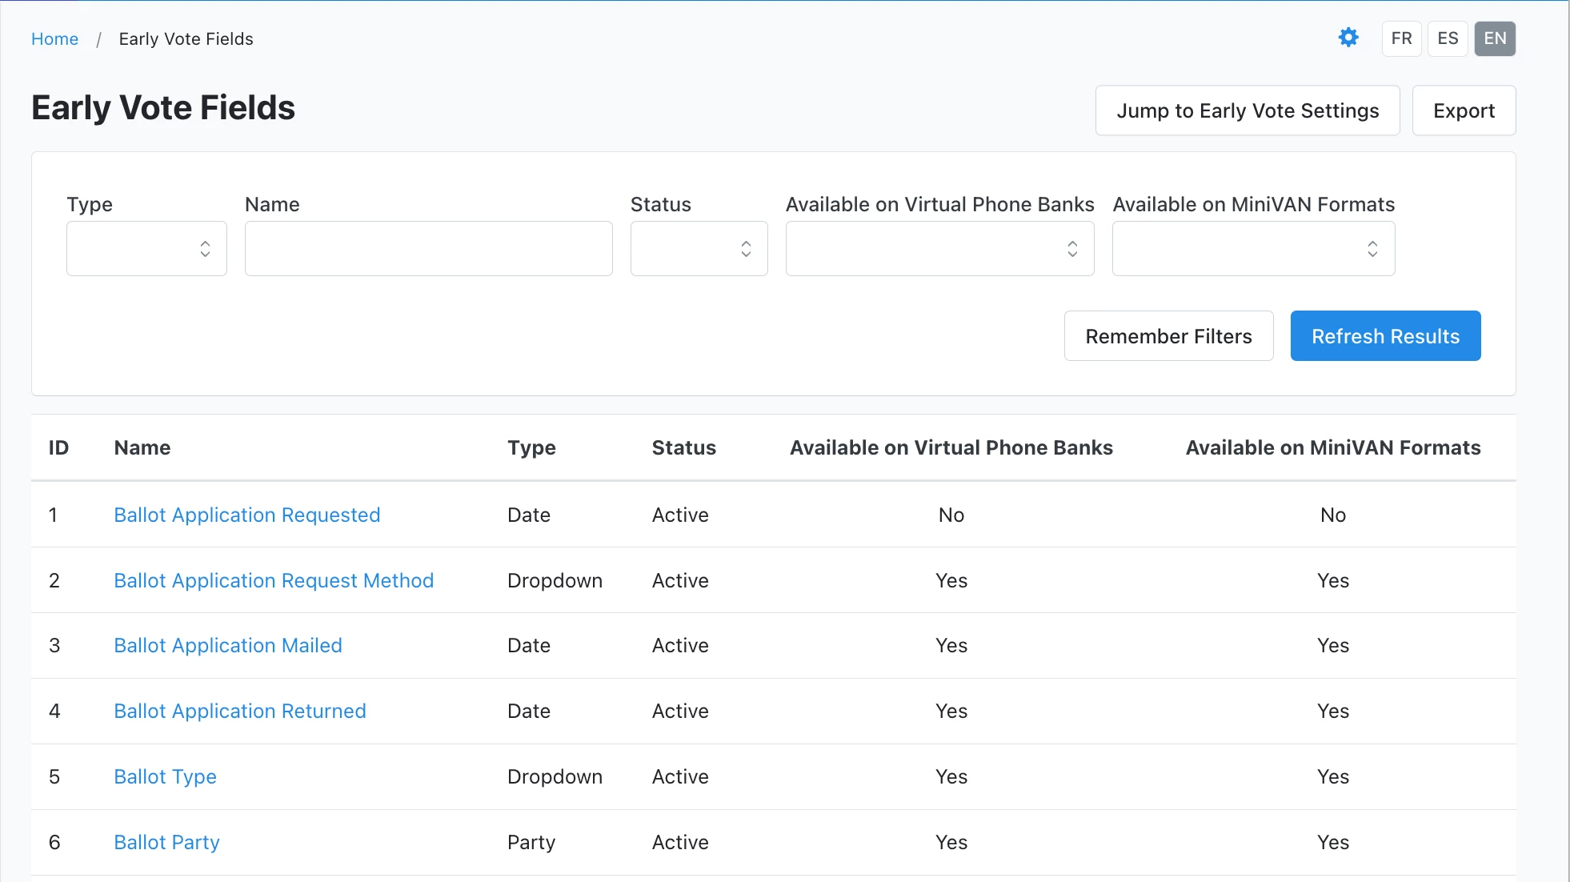This screenshot has height=882, width=1570.
Task: Click the Remember Filters button
Action: point(1168,336)
